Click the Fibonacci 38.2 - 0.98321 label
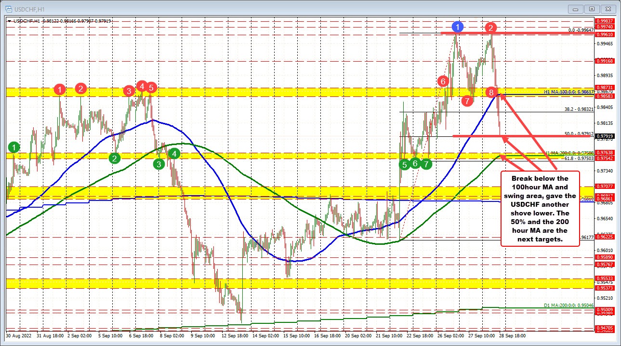This screenshot has width=621, height=346. coord(579,109)
